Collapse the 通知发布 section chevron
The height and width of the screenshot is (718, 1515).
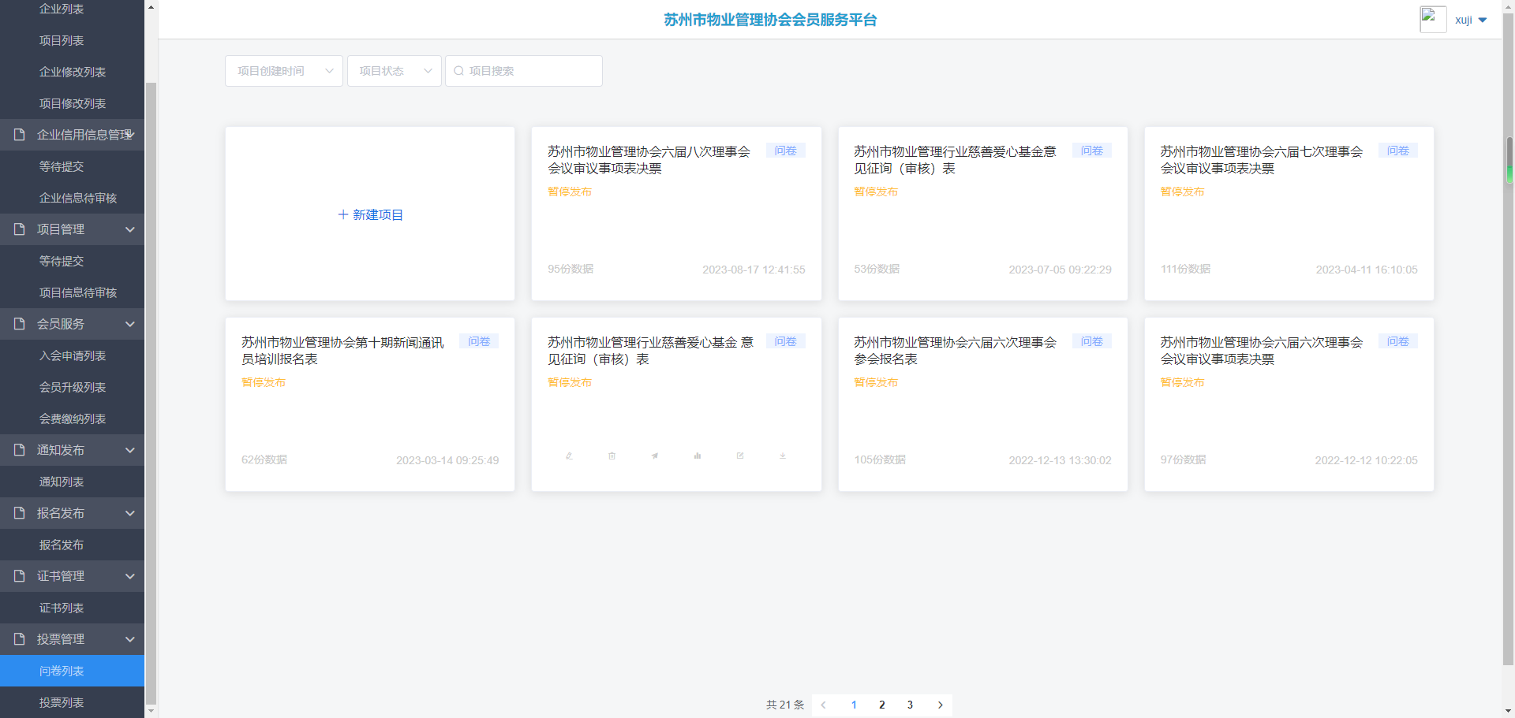(130, 450)
